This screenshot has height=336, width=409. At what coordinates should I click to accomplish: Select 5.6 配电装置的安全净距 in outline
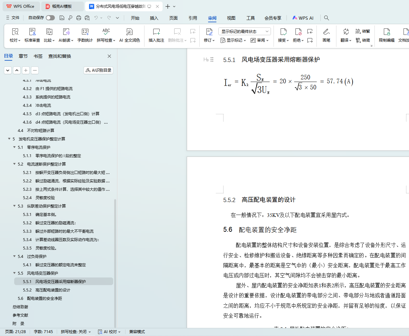(44, 298)
